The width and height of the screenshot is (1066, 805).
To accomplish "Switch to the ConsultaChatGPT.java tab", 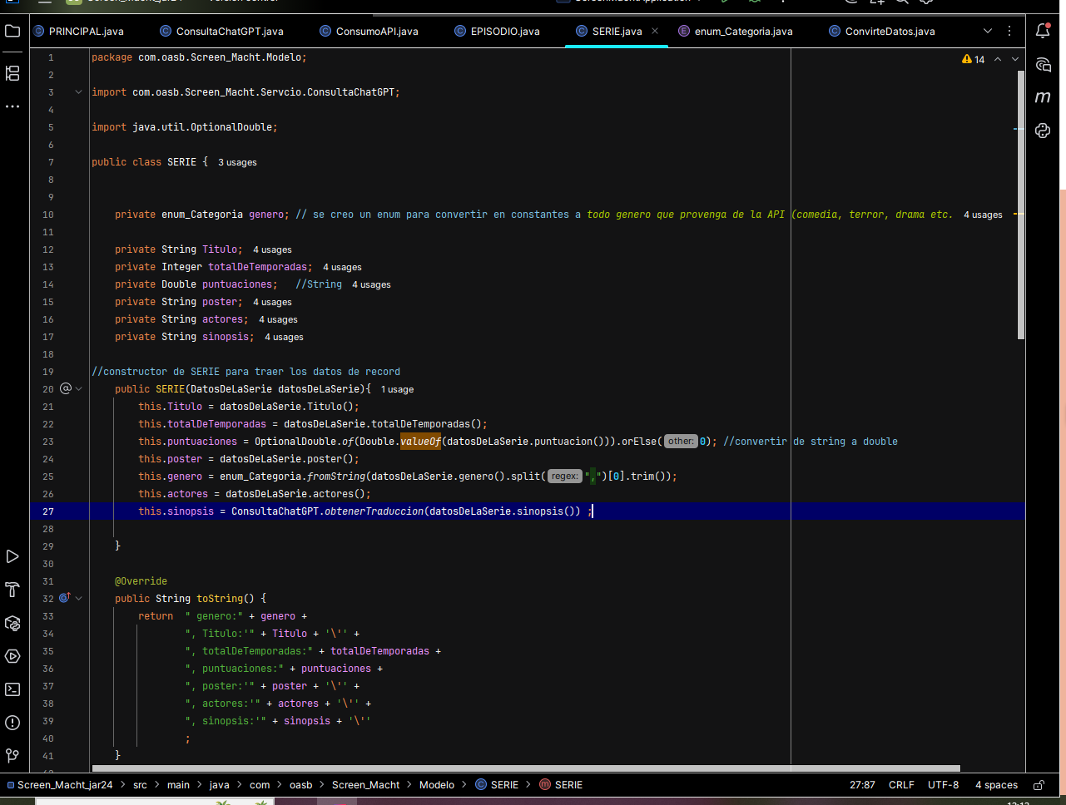I will pyautogui.click(x=221, y=32).
